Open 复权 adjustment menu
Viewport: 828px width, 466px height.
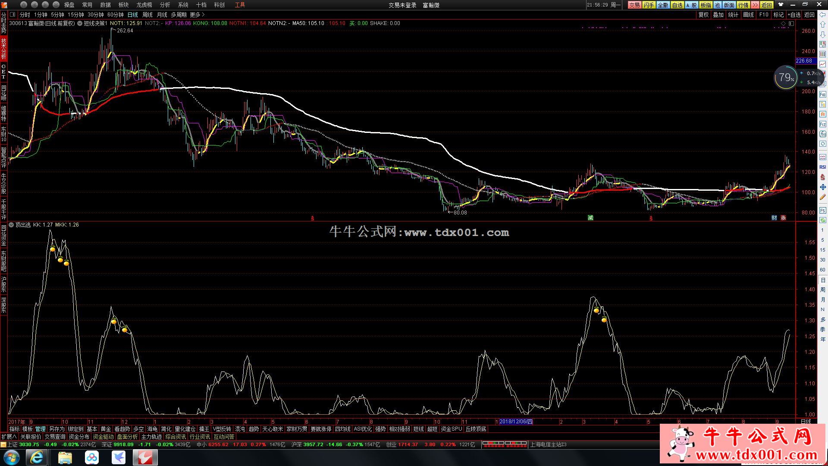[x=704, y=15]
